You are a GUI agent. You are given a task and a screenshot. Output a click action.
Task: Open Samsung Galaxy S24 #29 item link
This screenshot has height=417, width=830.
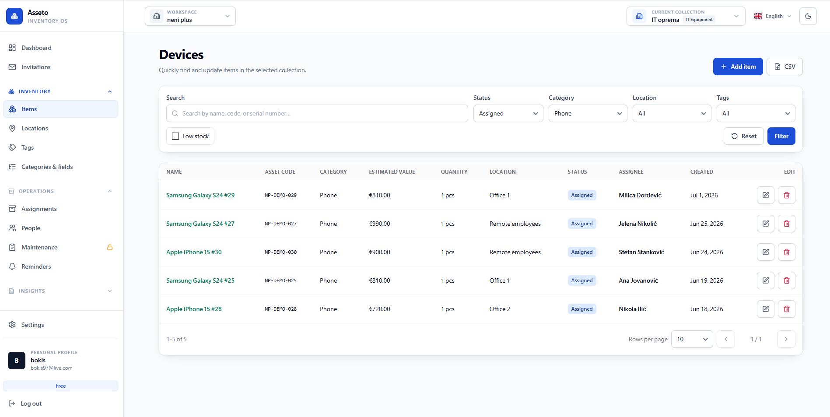click(x=200, y=195)
